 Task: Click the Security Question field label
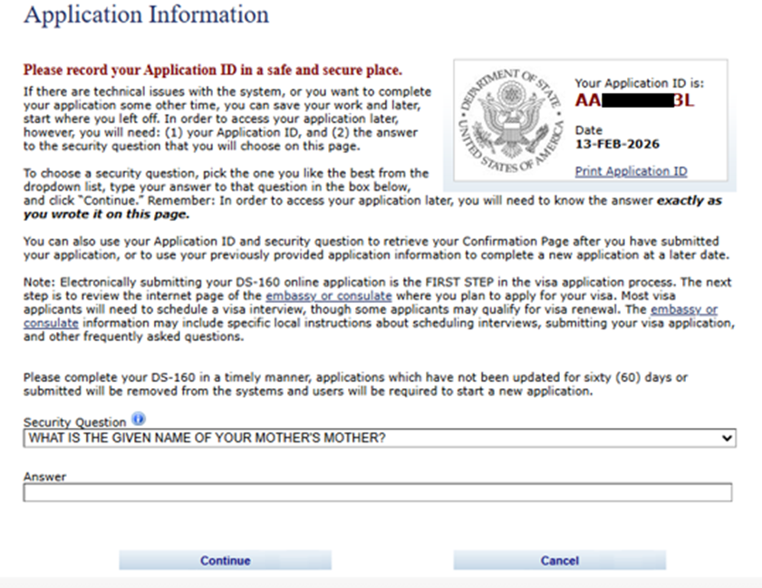pyautogui.click(x=75, y=422)
